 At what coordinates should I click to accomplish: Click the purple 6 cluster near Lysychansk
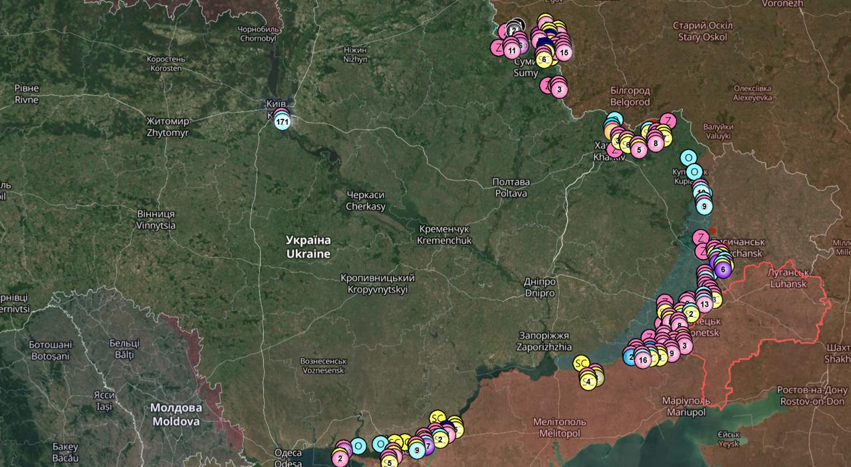(x=722, y=268)
